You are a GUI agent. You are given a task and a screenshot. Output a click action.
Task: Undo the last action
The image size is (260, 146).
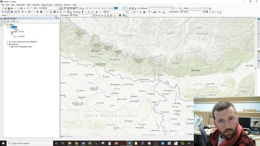(28, 8)
